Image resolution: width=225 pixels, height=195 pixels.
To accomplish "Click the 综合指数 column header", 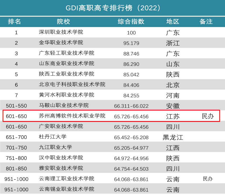I will click(x=131, y=22).
